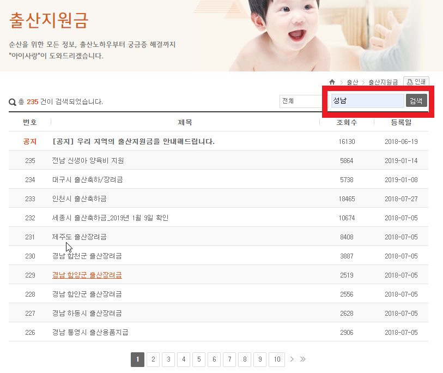Click the home icon in breadcrumb
Viewport: 443px width, 373px height.
[332, 82]
